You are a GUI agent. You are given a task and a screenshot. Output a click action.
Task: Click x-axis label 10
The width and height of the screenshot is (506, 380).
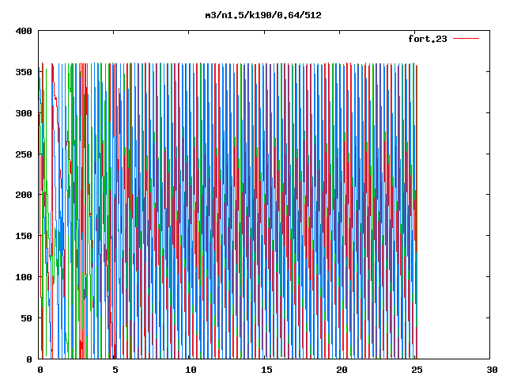point(191,370)
